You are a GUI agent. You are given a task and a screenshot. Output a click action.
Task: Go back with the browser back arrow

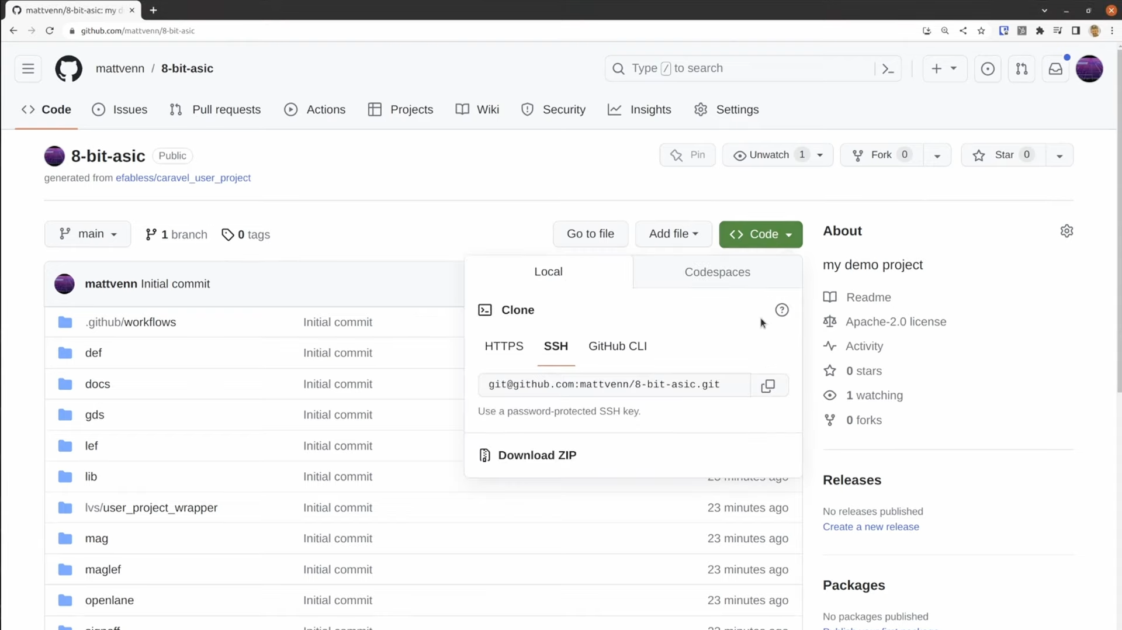click(13, 30)
